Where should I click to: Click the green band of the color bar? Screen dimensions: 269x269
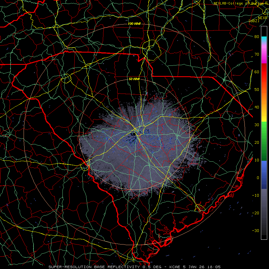[264, 141]
